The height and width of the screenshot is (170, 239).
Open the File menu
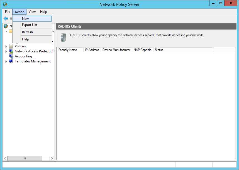coord(8,12)
